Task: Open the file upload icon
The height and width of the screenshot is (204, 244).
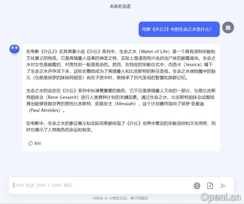Action: pyautogui.click(x=210, y=186)
